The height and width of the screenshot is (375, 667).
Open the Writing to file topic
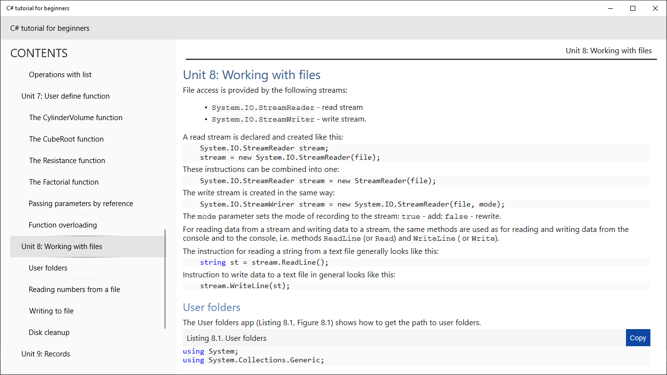[51, 311]
